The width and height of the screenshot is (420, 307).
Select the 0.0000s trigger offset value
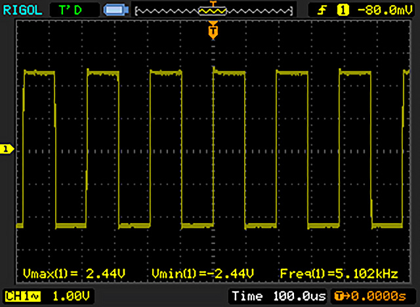point(379,296)
